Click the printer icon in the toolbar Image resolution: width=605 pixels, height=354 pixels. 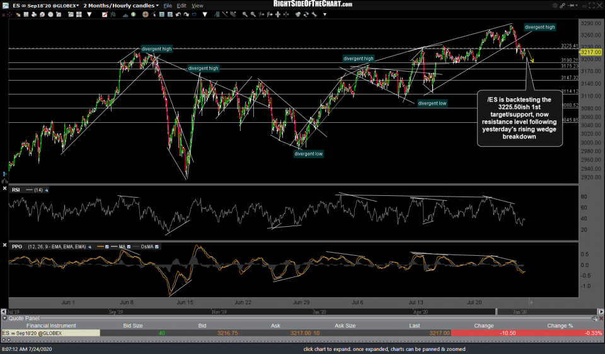point(34,14)
